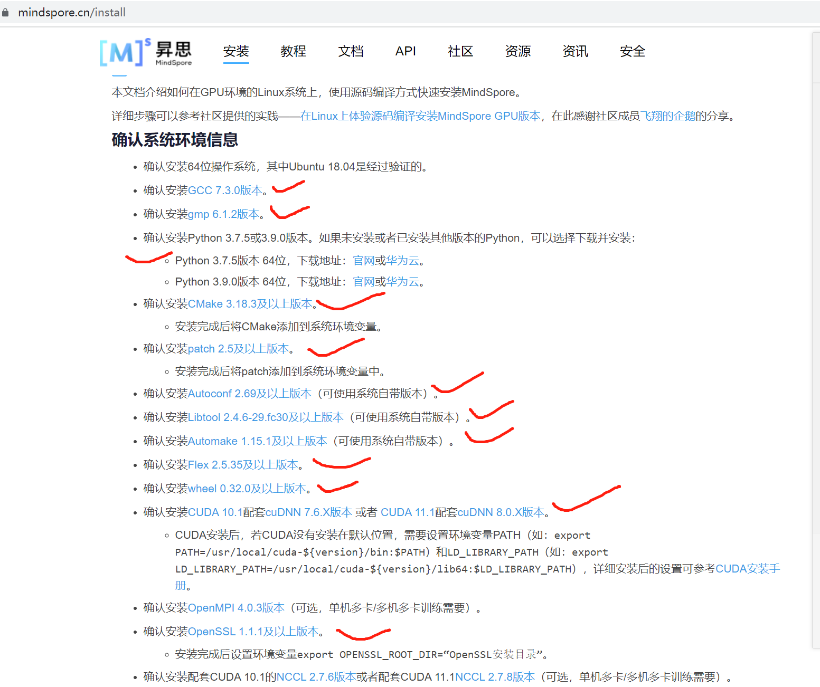This screenshot has height=687, width=820.
Task: Open the NCCL 2.7.8版本 link
Action: [x=495, y=677]
